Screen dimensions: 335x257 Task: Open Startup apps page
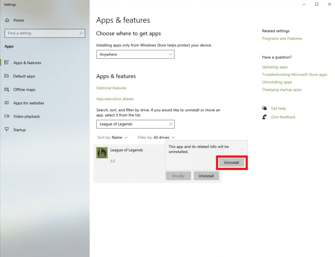tap(19, 130)
